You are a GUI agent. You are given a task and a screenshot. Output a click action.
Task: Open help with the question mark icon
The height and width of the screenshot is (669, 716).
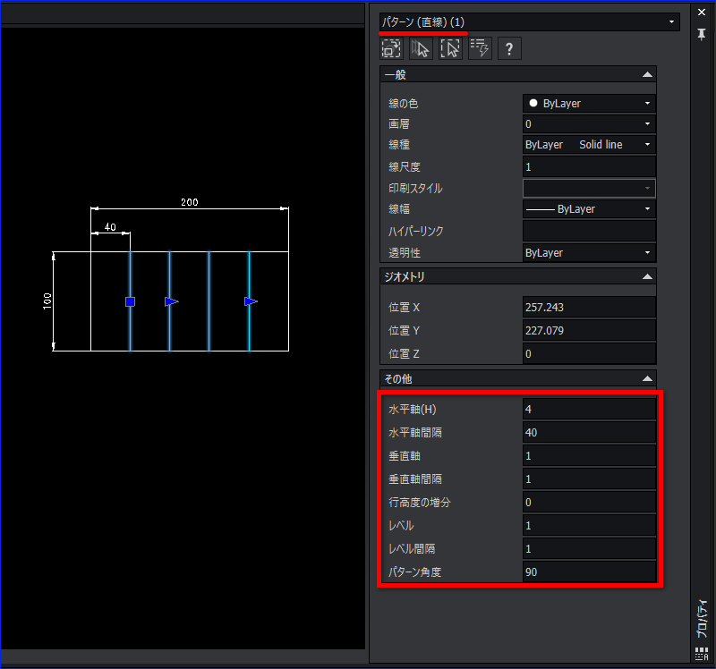pyautogui.click(x=509, y=48)
